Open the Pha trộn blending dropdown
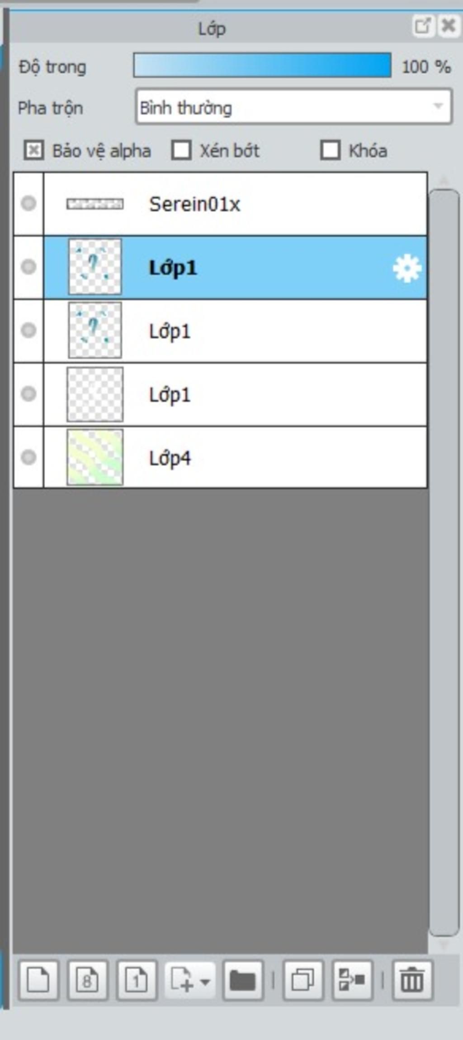Image resolution: width=463 pixels, height=1040 pixels. [x=293, y=107]
